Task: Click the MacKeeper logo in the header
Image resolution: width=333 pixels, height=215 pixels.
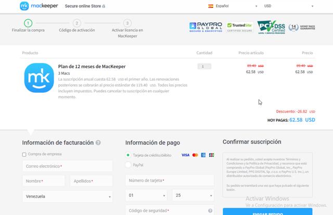Action: [39, 6]
